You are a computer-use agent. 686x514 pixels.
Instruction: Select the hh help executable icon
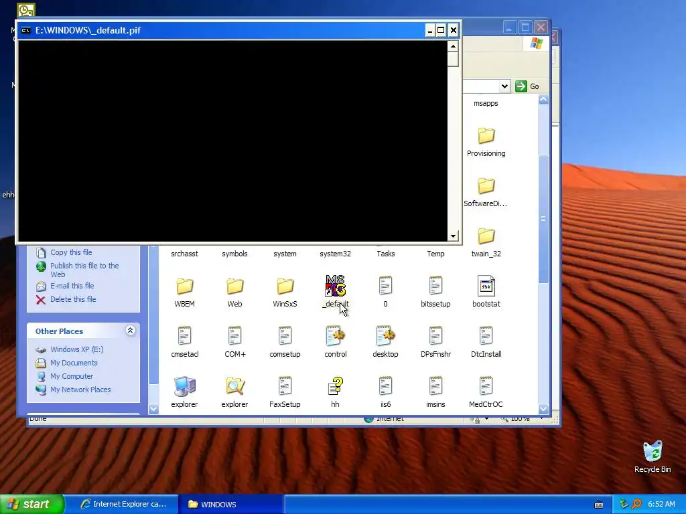[335, 386]
